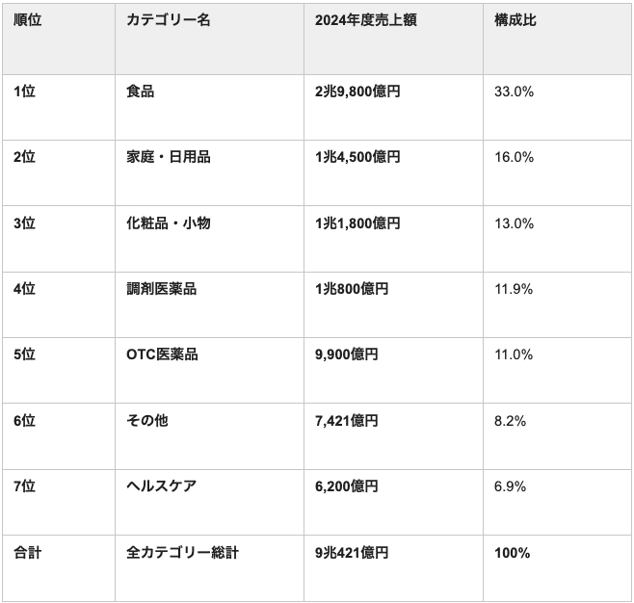Click the 食品 category cell

209,108
